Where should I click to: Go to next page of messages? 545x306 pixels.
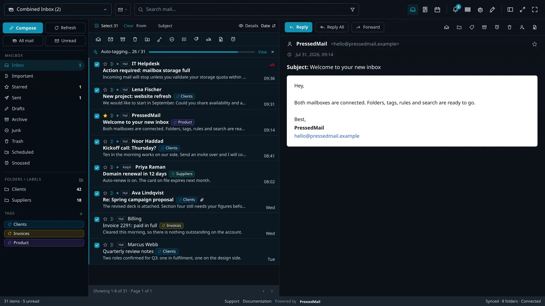click(272, 291)
